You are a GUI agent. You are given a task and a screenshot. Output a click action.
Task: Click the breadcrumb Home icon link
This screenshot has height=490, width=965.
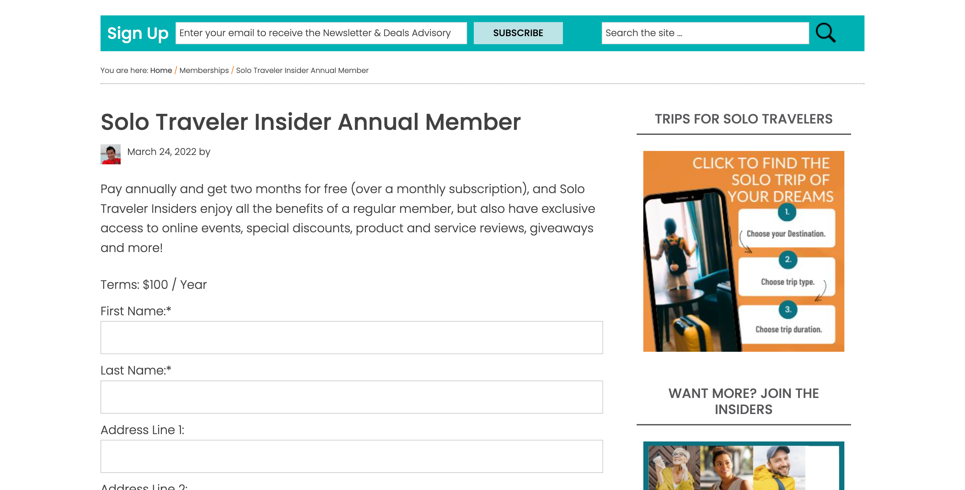click(162, 70)
